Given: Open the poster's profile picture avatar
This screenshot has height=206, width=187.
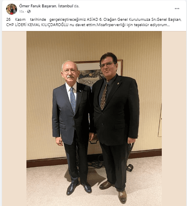Looking at the screenshot, I should [11, 9].
